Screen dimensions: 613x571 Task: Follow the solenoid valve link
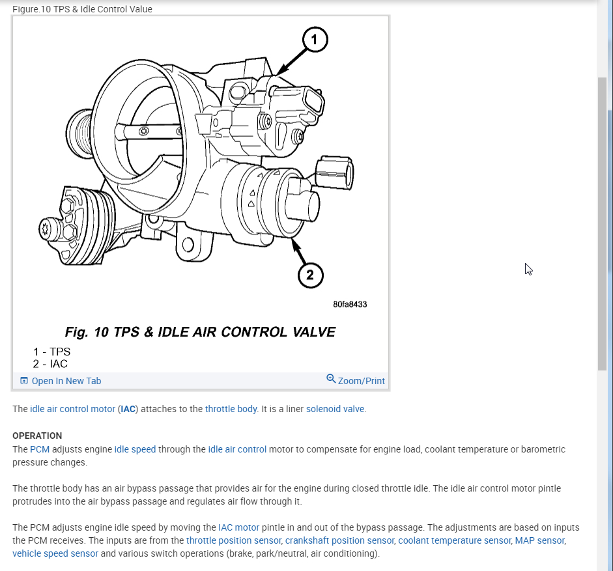pyautogui.click(x=335, y=409)
